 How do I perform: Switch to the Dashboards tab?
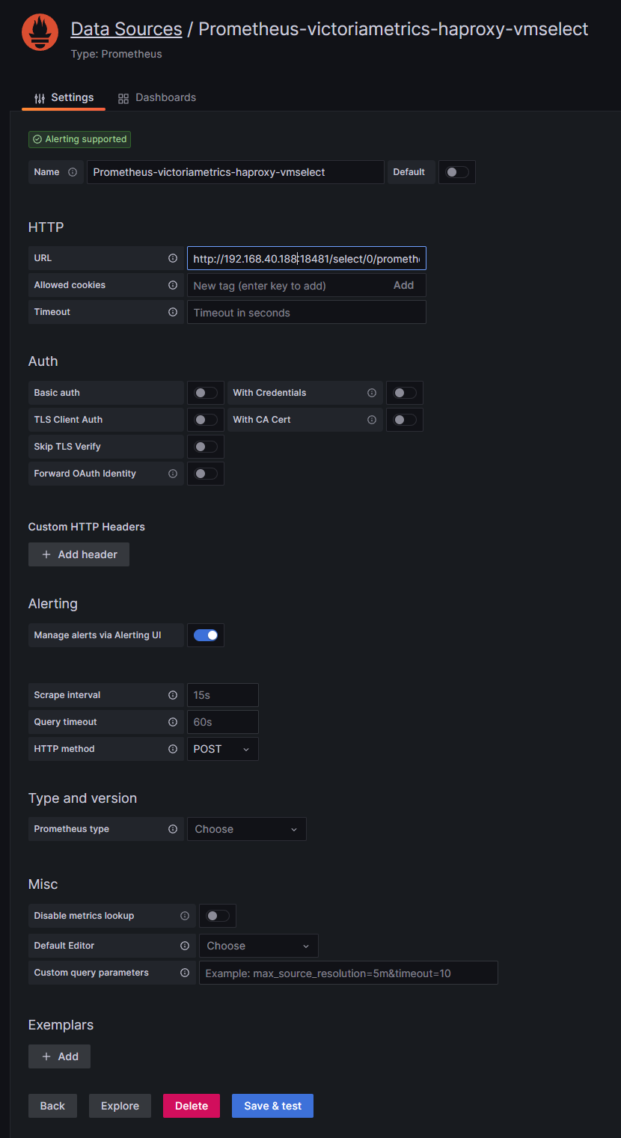pyautogui.click(x=157, y=98)
